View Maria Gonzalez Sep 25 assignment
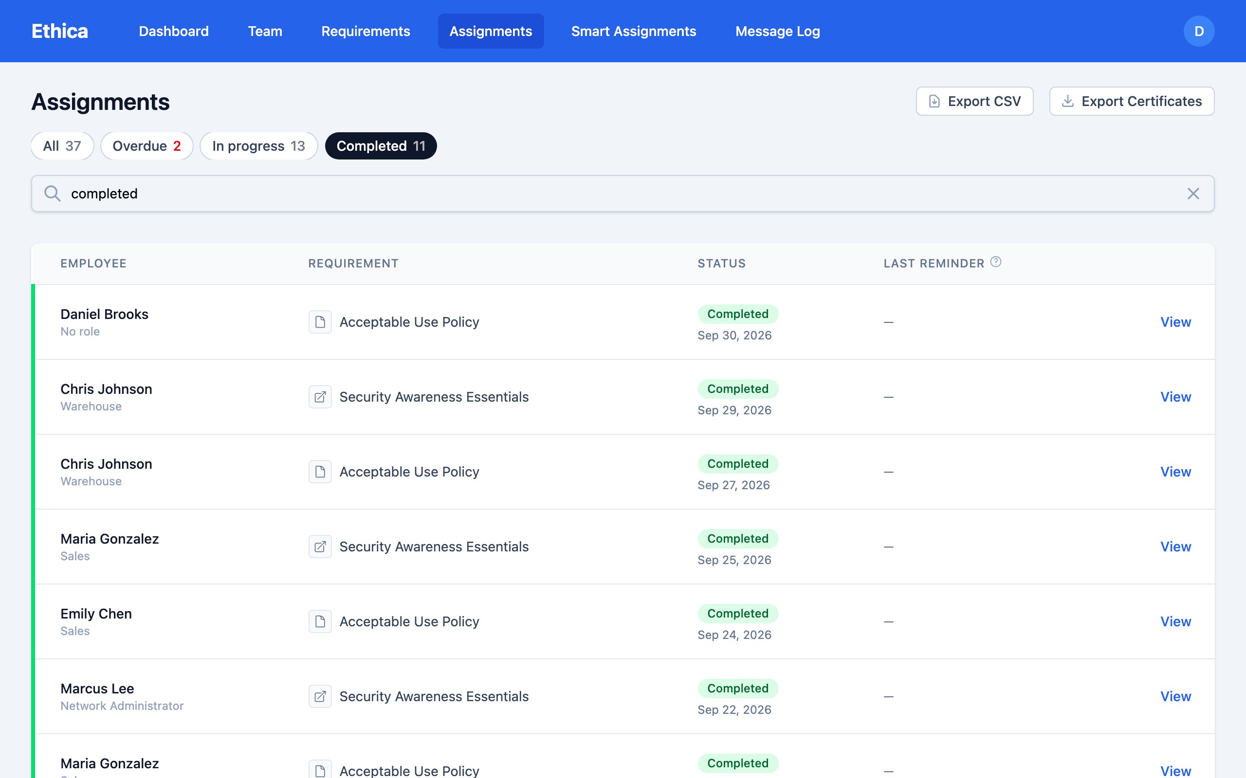This screenshot has width=1246, height=778. [1175, 547]
